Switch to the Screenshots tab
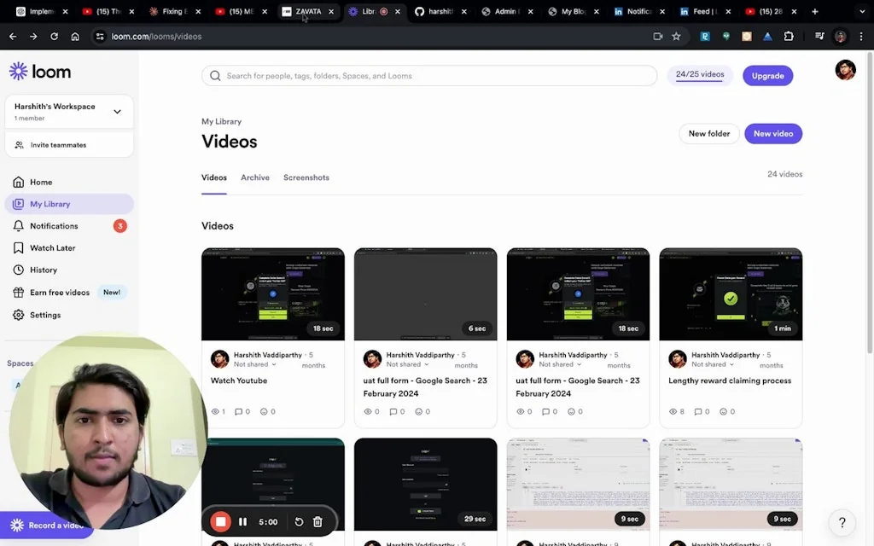The width and height of the screenshot is (874, 546). click(306, 177)
